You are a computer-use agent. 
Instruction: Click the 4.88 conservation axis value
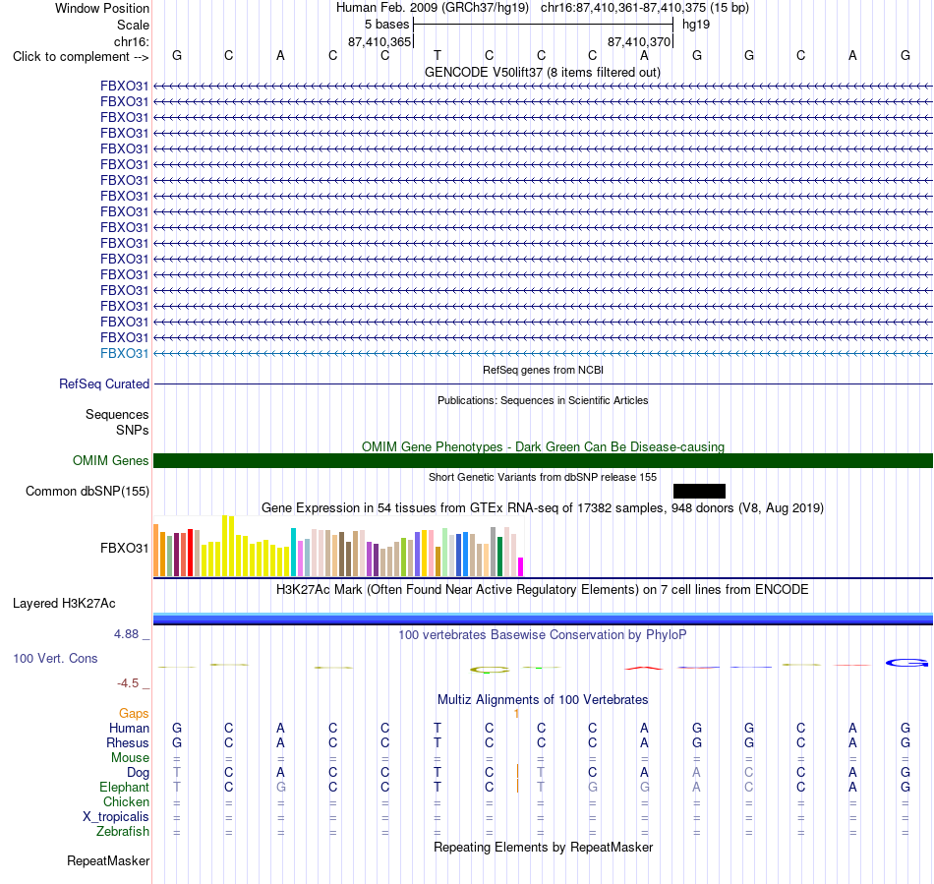[126, 634]
